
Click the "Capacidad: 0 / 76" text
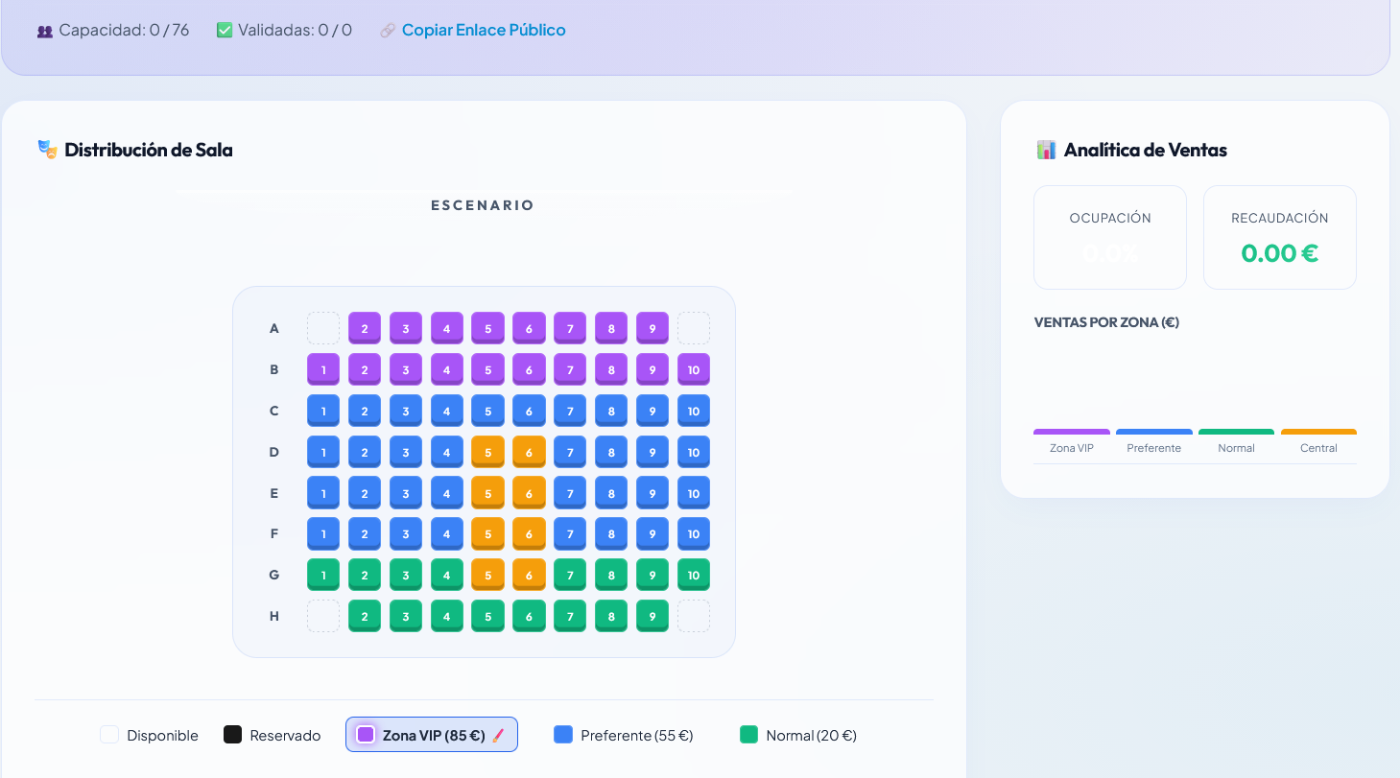coord(124,31)
